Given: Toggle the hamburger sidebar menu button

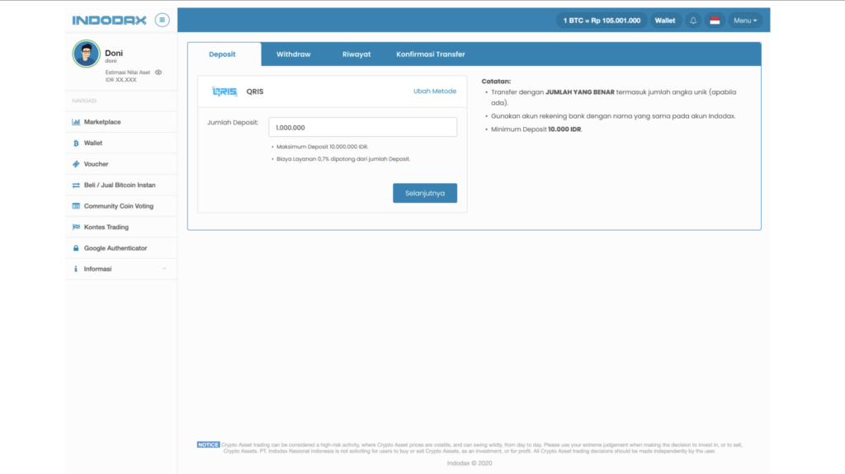Looking at the screenshot, I should tap(162, 20).
